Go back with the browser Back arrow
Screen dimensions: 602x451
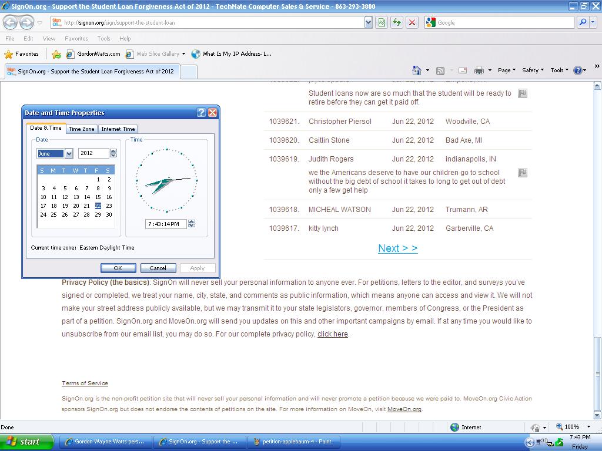(x=11, y=22)
